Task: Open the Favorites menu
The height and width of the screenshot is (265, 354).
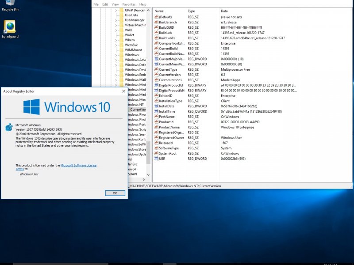Action: [129, 4]
